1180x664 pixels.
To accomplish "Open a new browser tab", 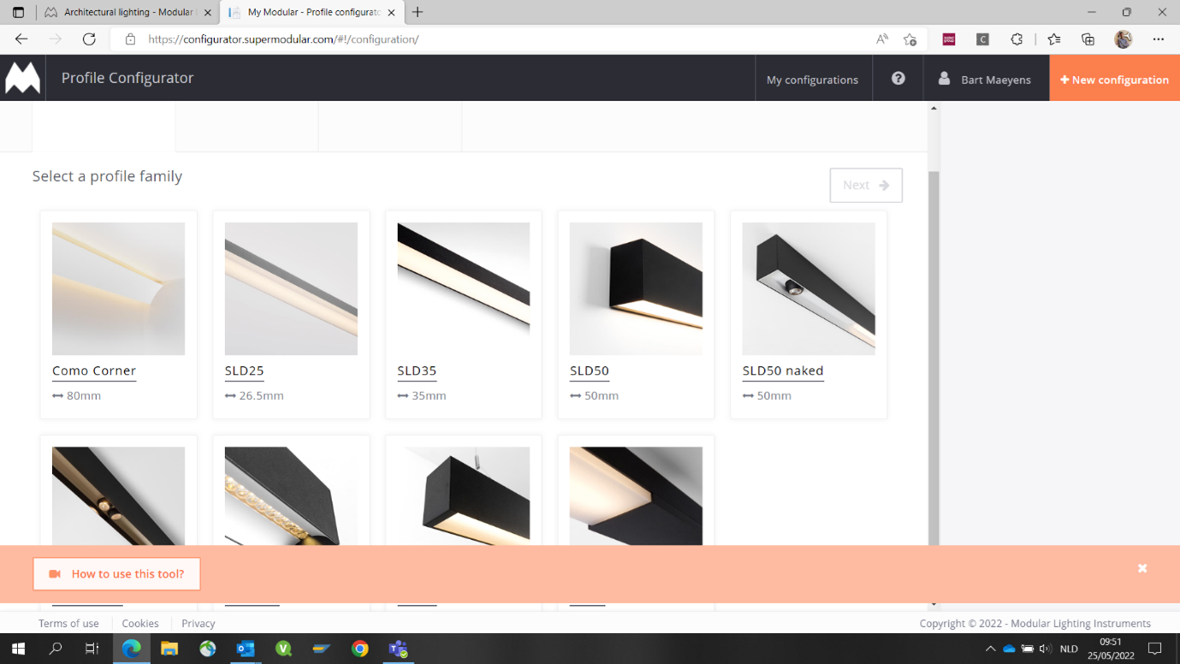I will pyautogui.click(x=418, y=12).
